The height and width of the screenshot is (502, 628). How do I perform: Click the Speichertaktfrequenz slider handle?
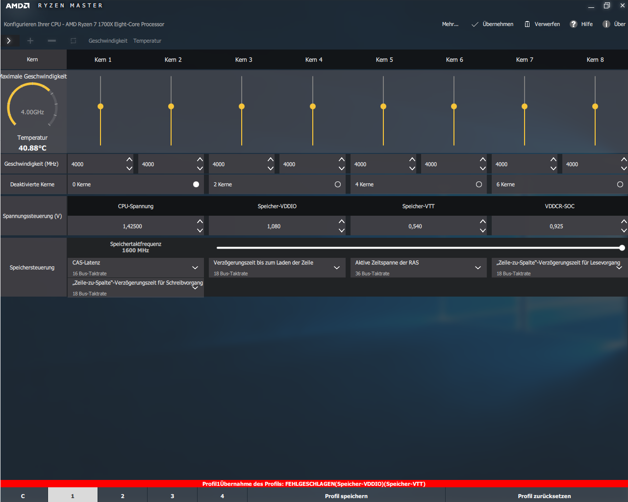click(x=622, y=248)
